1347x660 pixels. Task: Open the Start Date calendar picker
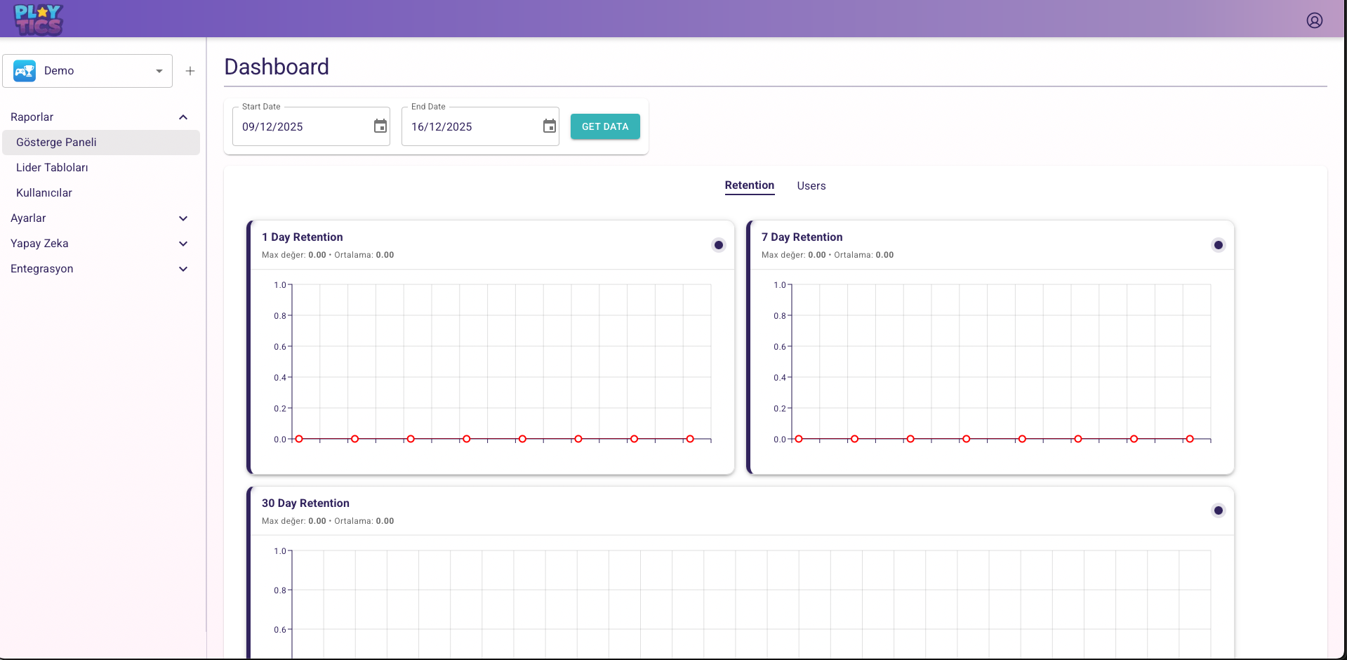380,126
